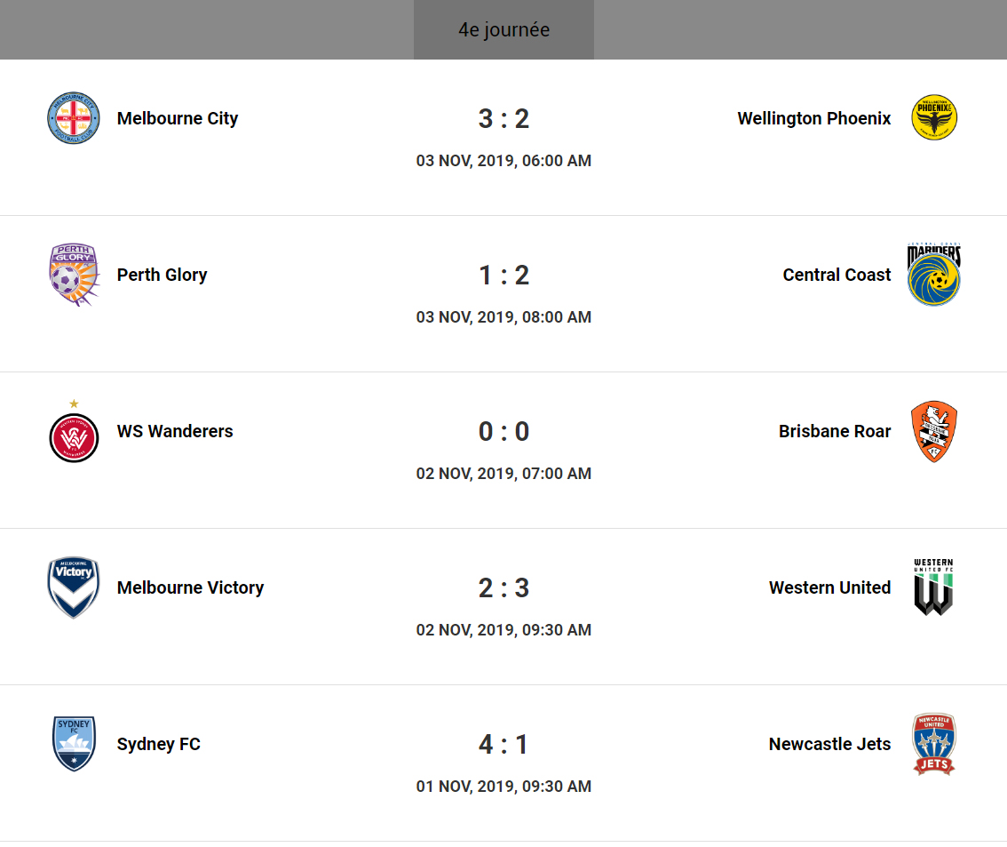Click the Central Coast Mariners logo
Screen dimensions: 1007x847
[934, 275]
